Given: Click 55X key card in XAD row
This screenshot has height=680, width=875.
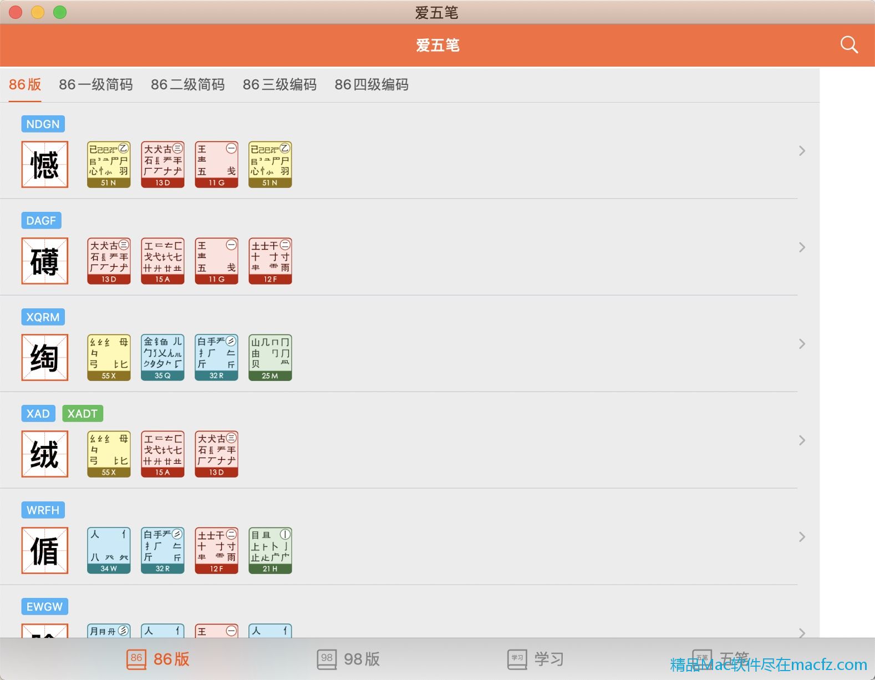Looking at the screenshot, I should point(109,454).
